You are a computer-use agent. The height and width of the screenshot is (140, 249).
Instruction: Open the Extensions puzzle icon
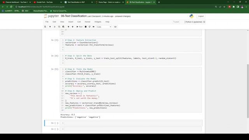pos(233,7)
